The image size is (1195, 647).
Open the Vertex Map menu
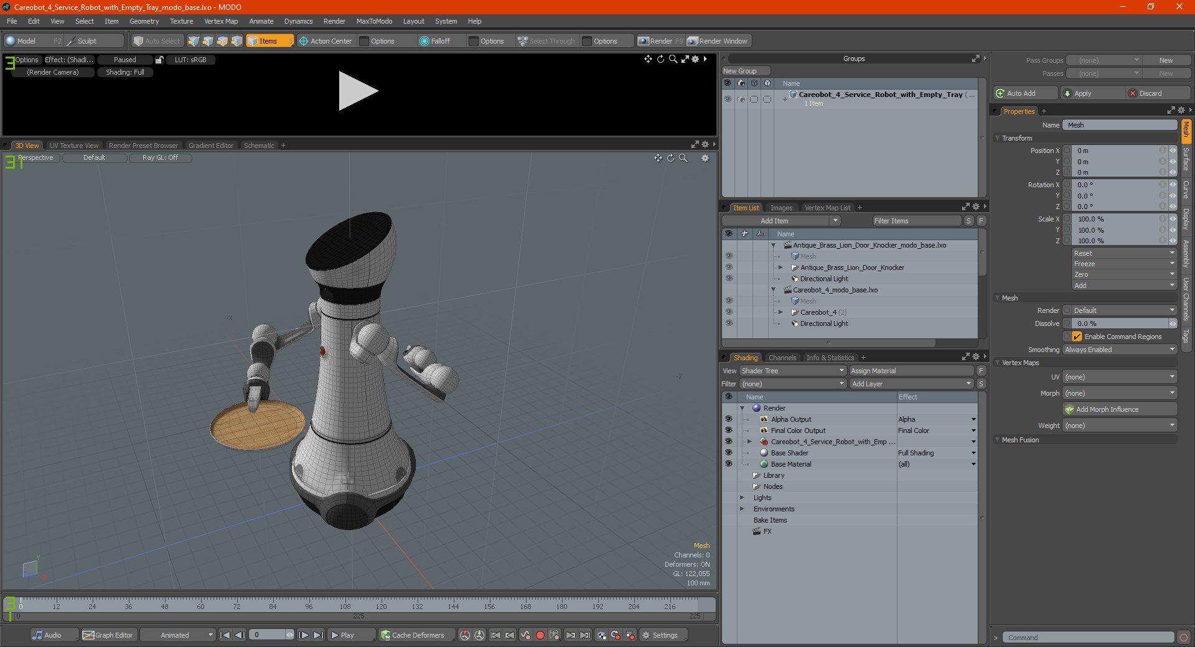pyautogui.click(x=221, y=21)
